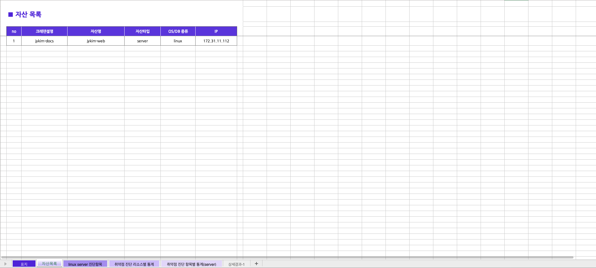
Task: Select the OS/DB 종류 header cell
Action: coord(178,31)
